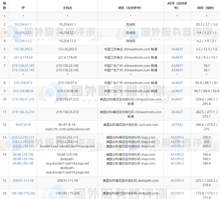The image size is (220, 199).
Task: Select hostname text 221.6.174.69
Action: 67,58
